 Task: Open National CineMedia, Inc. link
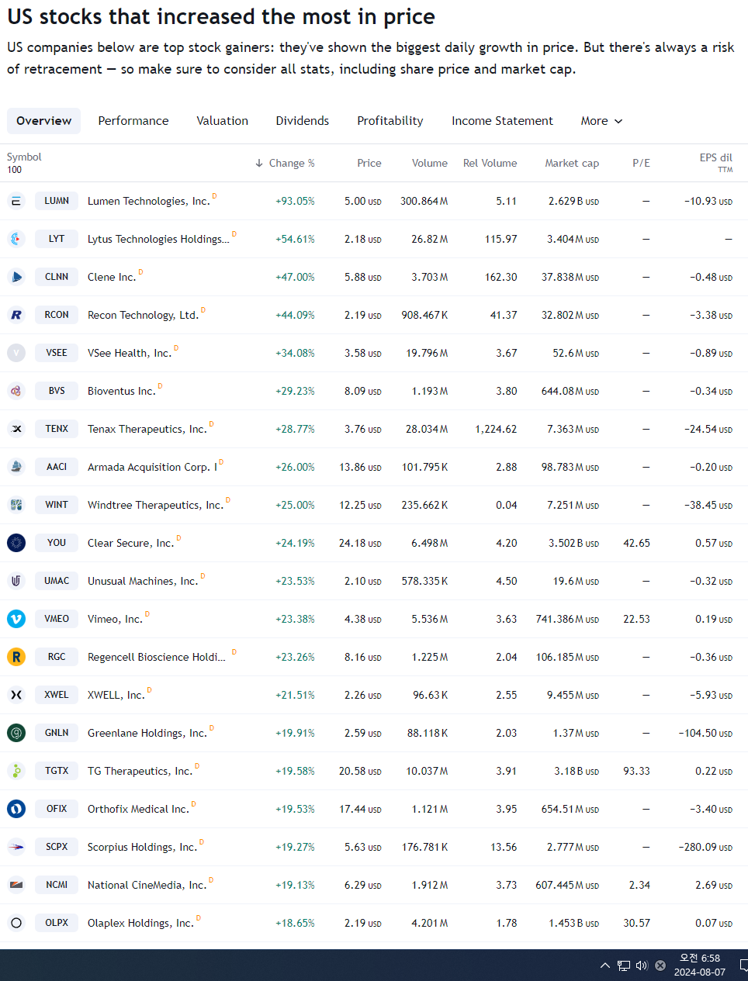147,885
